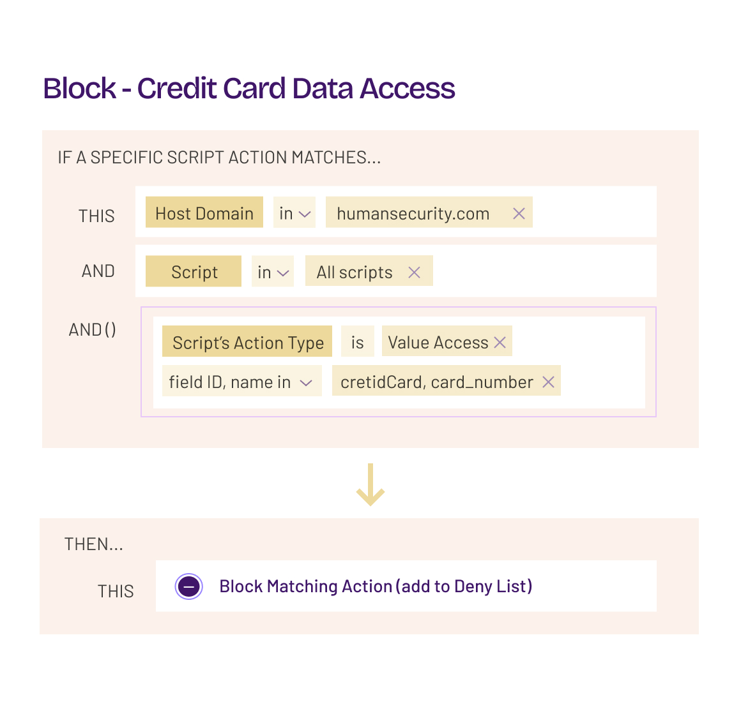
Task: Select Block Matching Action (add to Deny List)
Action: point(376,586)
